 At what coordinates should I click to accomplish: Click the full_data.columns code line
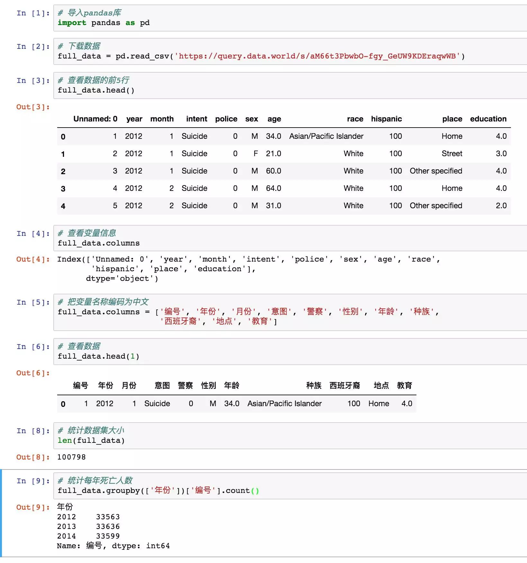99,243
